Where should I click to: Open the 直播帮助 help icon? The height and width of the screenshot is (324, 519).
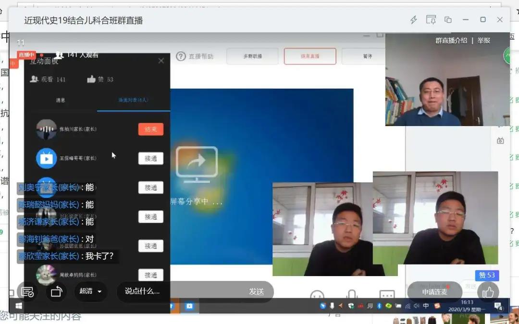click(181, 57)
